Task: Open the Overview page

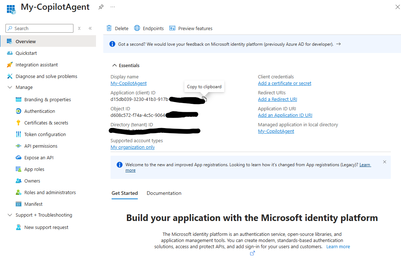Action: 48,41
